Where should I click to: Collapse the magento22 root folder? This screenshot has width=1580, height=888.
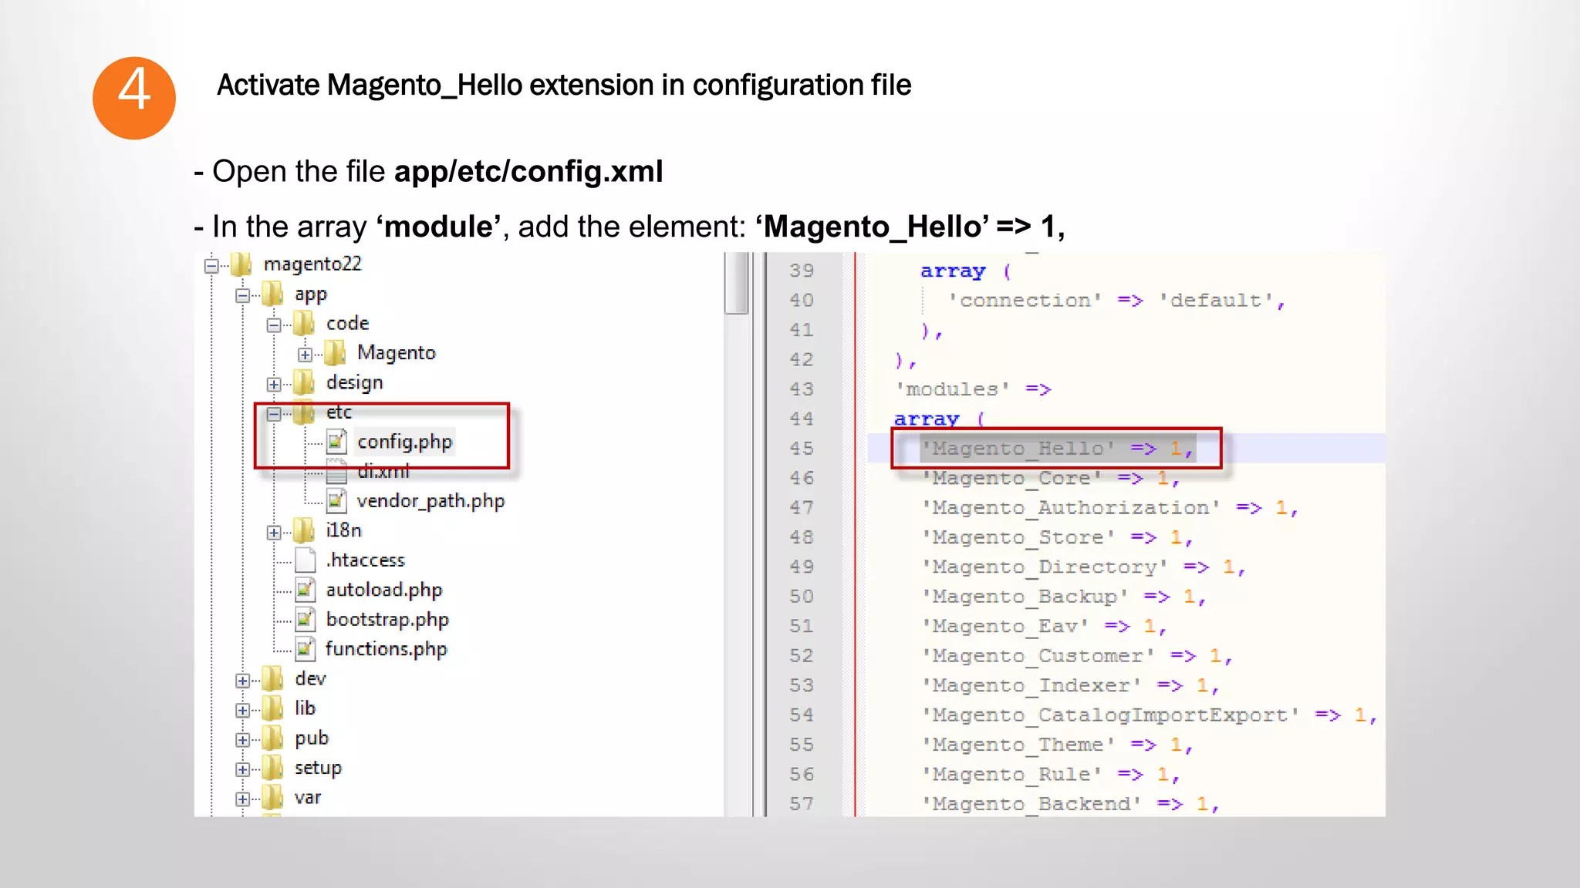click(x=211, y=266)
